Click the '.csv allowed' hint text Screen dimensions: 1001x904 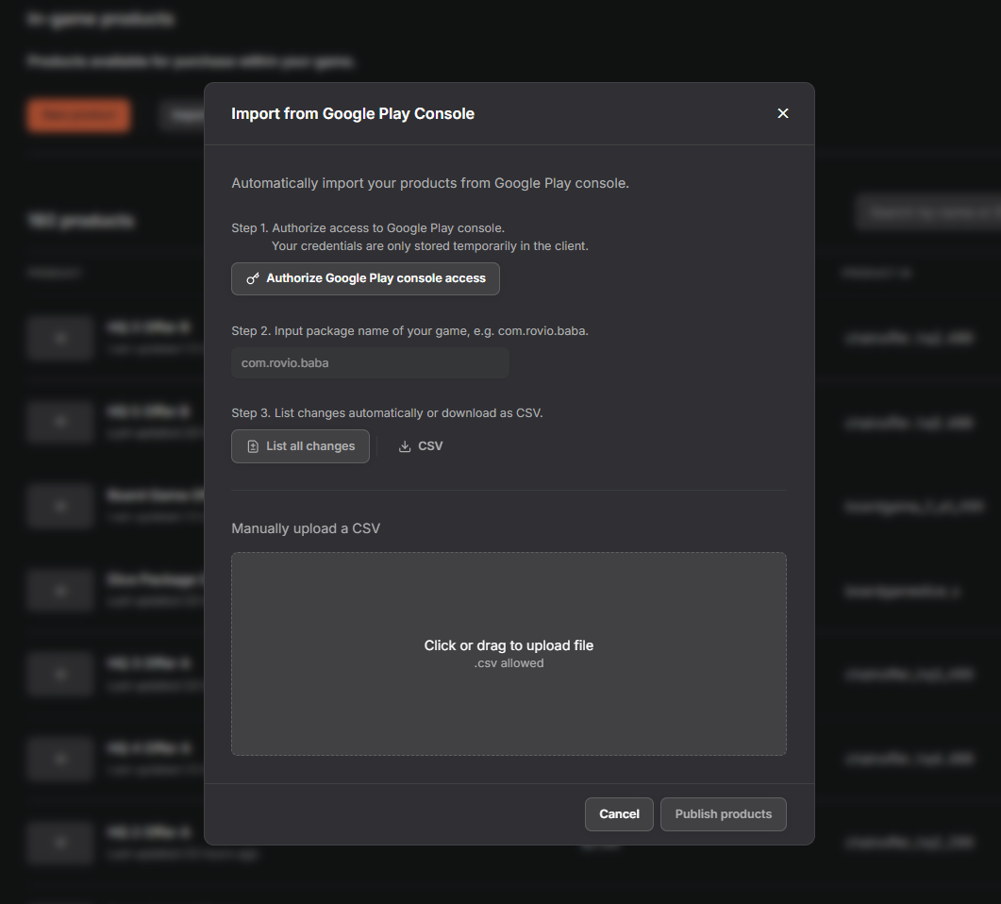(509, 663)
